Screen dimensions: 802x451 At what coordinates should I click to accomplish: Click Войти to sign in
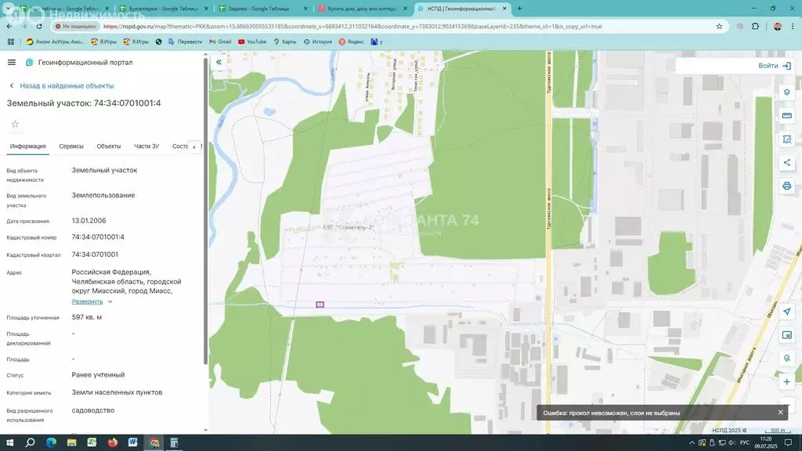(x=775, y=66)
